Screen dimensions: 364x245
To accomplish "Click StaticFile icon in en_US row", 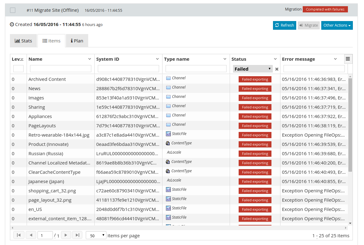I will coord(168,208).
